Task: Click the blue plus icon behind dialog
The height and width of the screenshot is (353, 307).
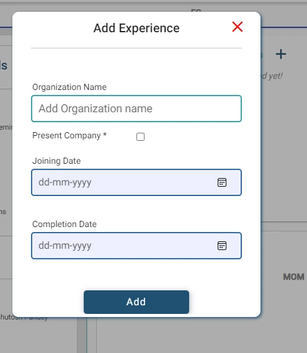Action: (281, 54)
